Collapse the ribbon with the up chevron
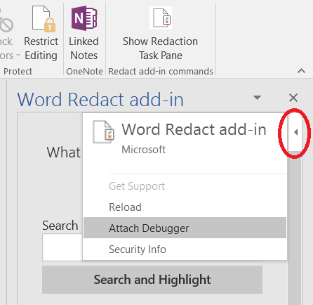This screenshot has height=305, width=313. (302, 70)
